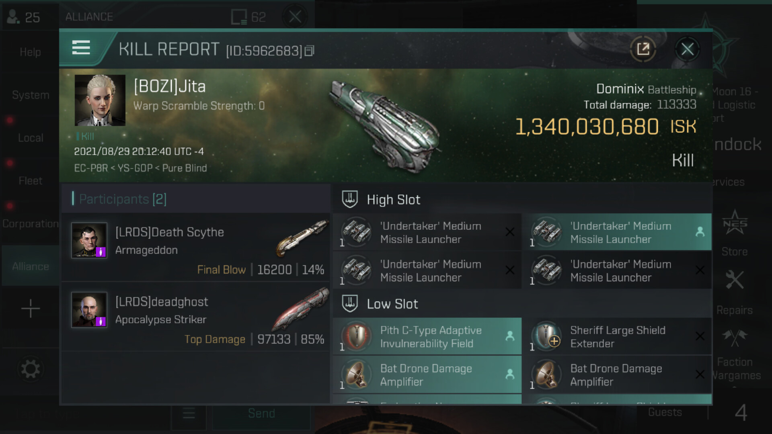772x434 pixels.
Task: View deadghost participant portrait
Action: (89, 310)
